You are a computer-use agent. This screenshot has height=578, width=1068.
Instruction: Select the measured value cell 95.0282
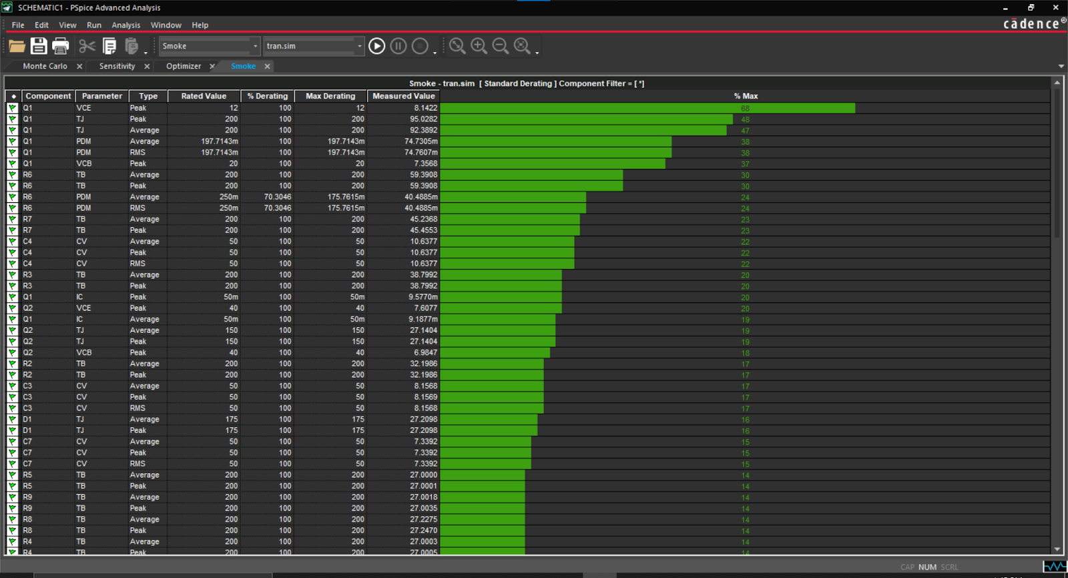pos(403,119)
